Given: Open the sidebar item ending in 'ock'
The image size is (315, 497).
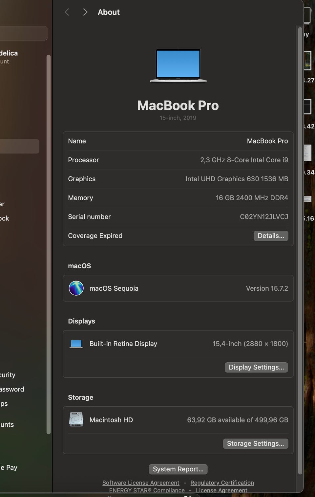Looking at the screenshot, I should pos(5,218).
